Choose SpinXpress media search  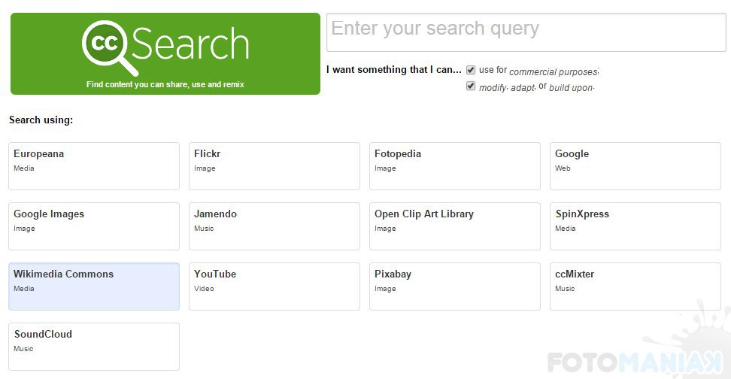[635, 226]
